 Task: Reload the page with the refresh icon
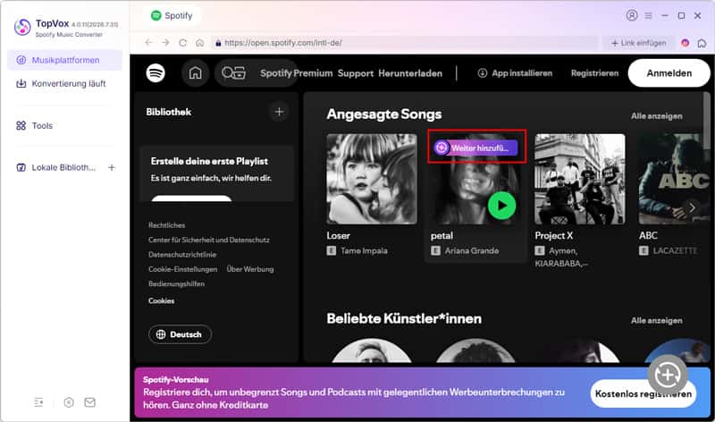183,42
